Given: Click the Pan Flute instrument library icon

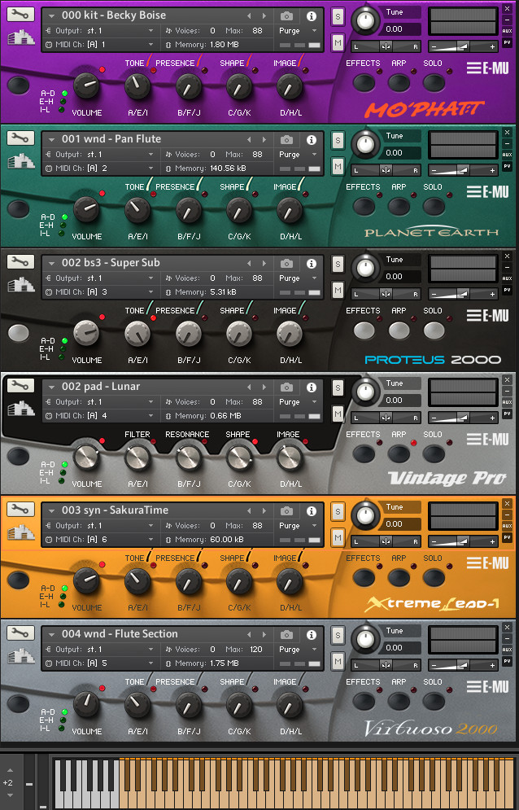Looking at the screenshot, I should [x=20, y=161].
